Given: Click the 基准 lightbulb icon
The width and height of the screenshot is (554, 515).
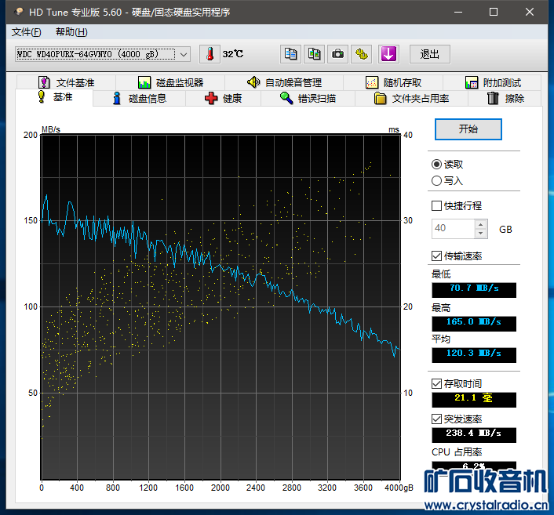Looking at the screenshot, I should coord(42,96).
